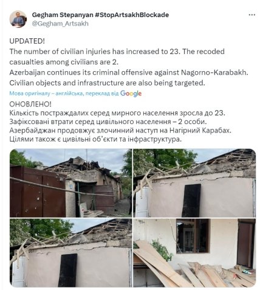Click the Ukrainian line 'Азербайджан продовжує злочинний наступ'
The height and width of the screenshot is (290, 260).
tap(120, 131)
